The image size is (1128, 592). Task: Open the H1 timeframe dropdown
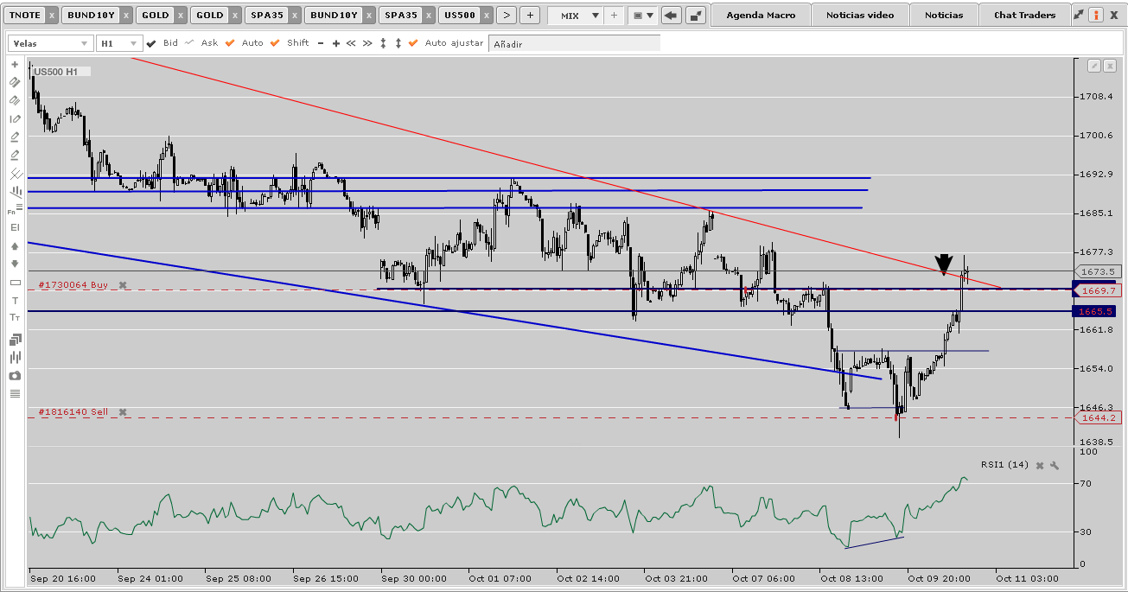[119, 43]
